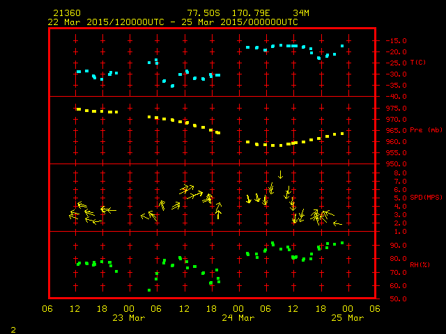Select the longitude value 170.79E

[251, 13]
